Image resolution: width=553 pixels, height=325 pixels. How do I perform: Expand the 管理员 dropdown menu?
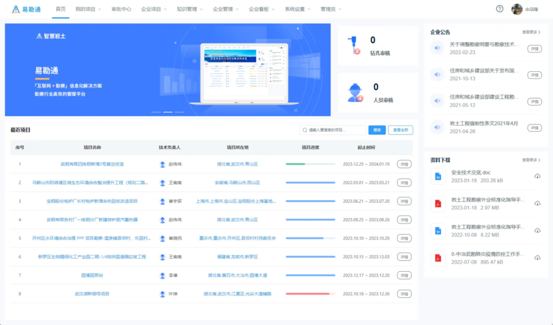(x=331, y=9)
